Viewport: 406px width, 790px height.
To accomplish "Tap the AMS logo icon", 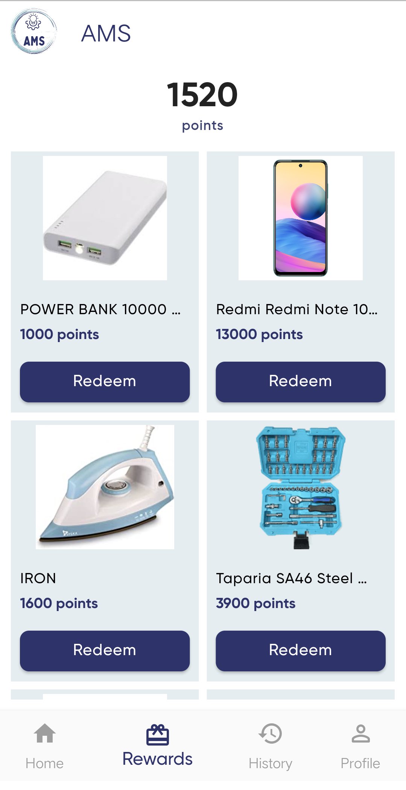I will tap(34, 32).
